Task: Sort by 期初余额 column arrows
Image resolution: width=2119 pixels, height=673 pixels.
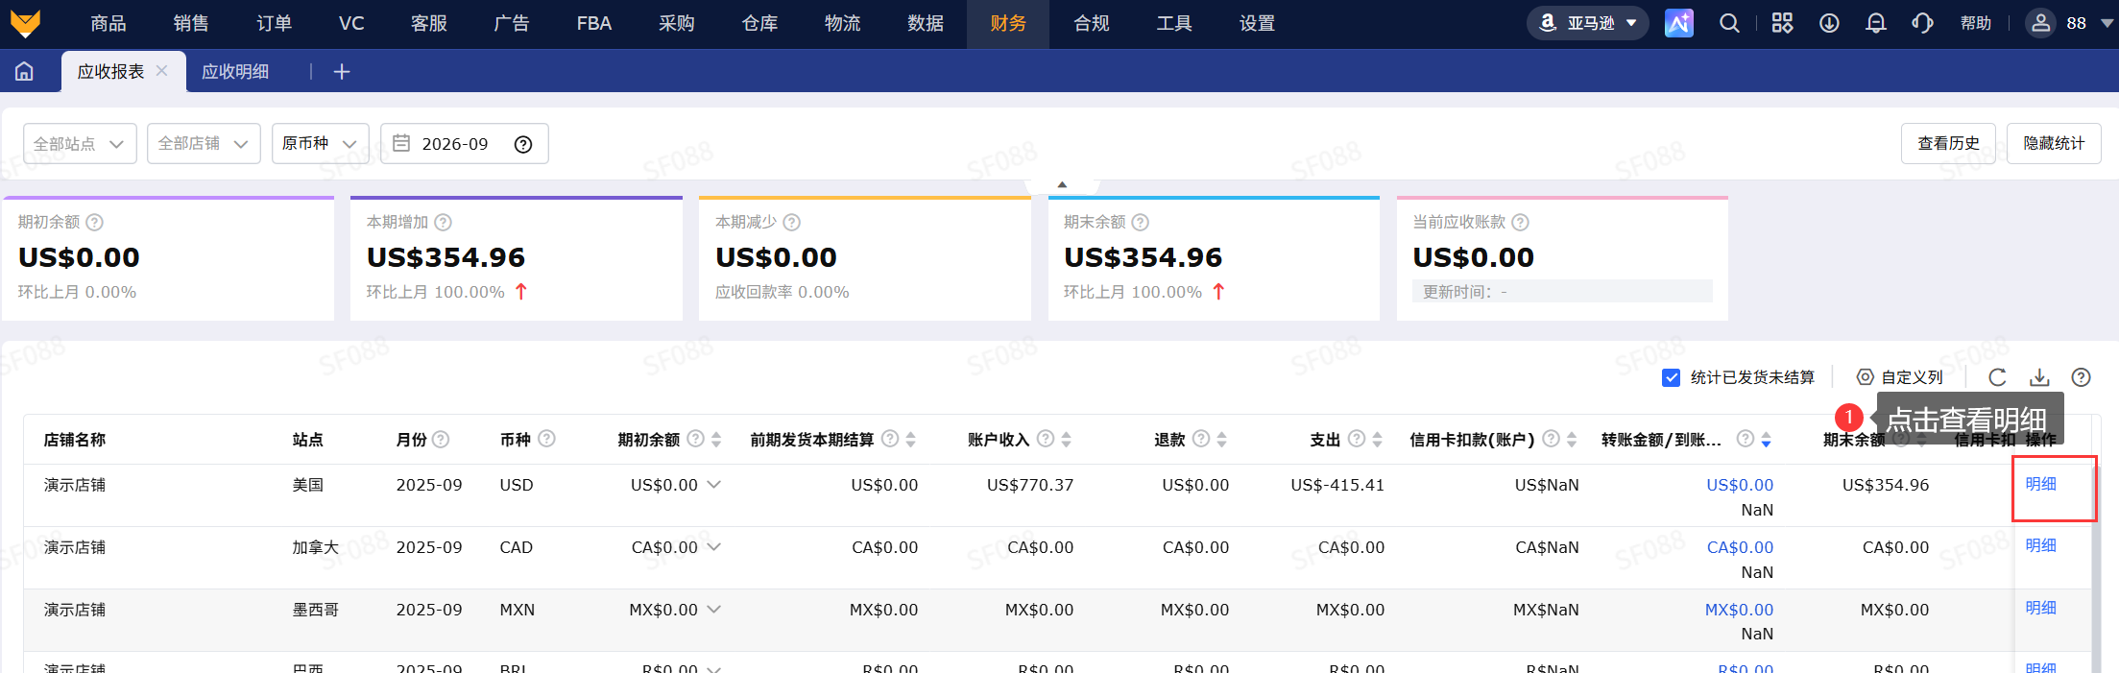Action: pos(716,439)
